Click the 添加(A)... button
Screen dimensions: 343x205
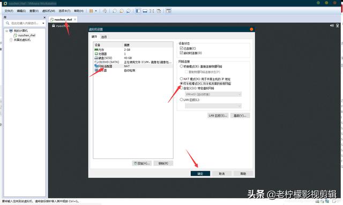coord(141,163)
